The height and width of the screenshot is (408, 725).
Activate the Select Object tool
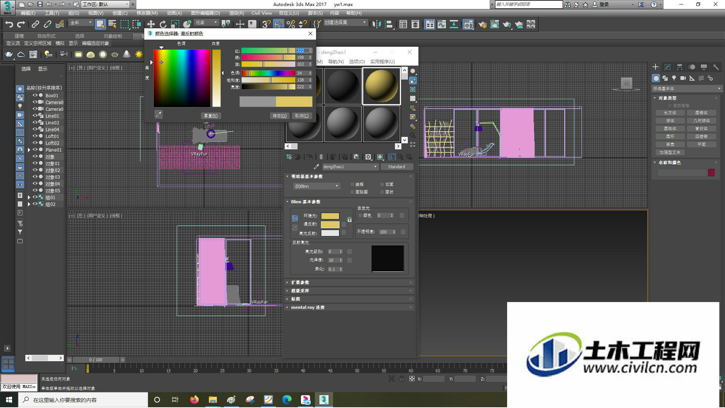click(100, 25)
